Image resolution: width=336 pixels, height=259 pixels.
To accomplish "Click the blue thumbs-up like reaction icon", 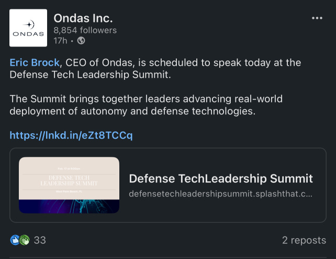I will click(x=15, y=240).
